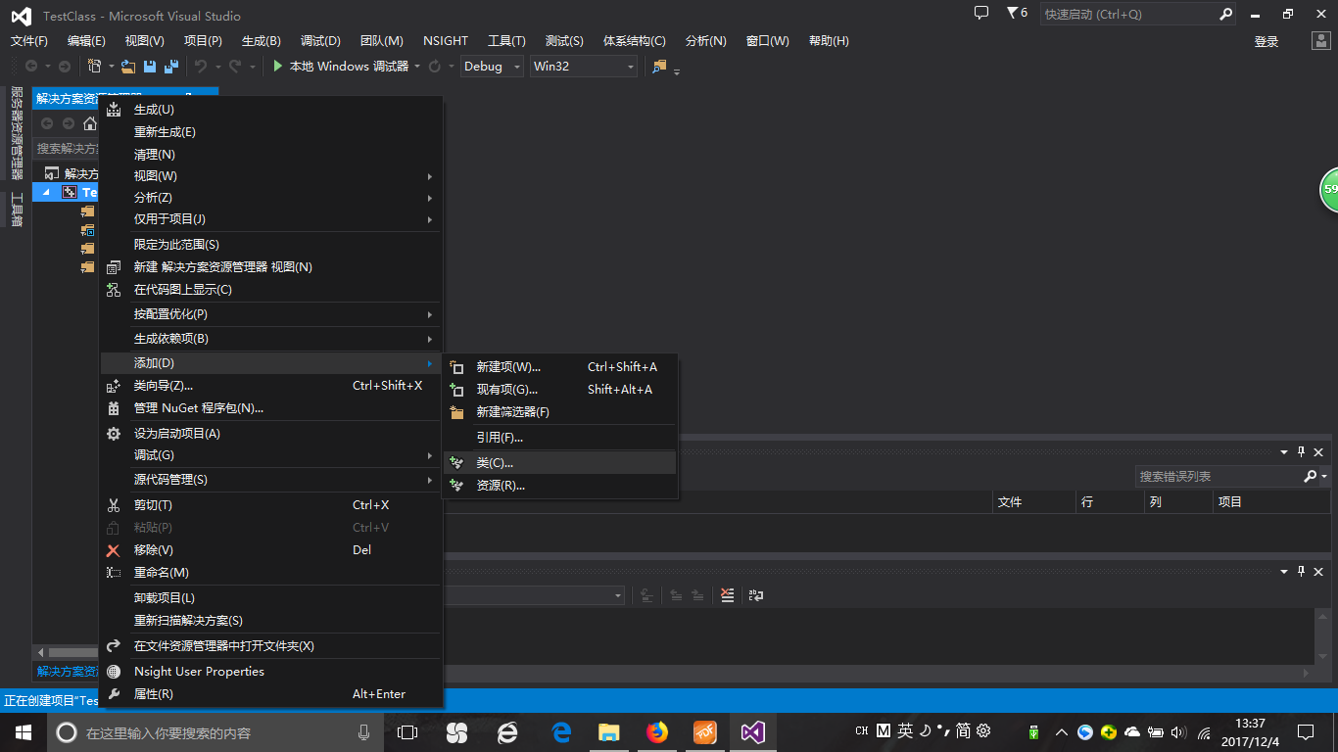This screenshot has width=1338, height=752.
Task: Open the Win32 platform dropdown
Action: pyautogui.click(x=584, y=66)
